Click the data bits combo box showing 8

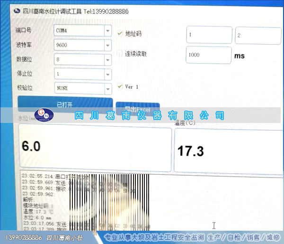[83, 60]
